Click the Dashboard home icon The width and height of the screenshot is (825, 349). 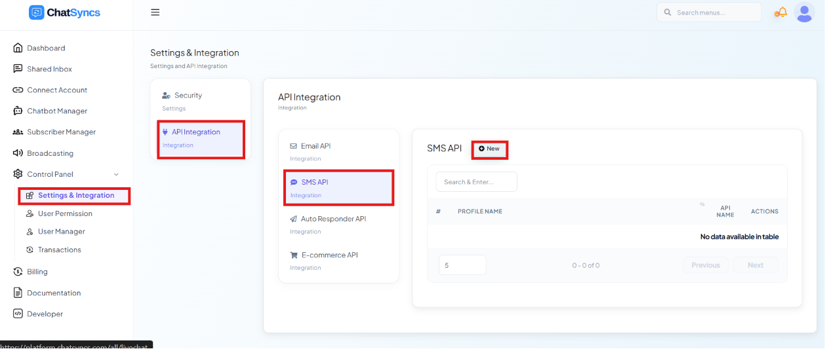tap(18, 48)
